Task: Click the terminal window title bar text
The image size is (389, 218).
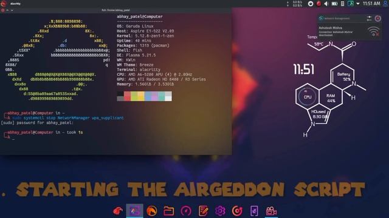Action: click(x=116, y=10)
